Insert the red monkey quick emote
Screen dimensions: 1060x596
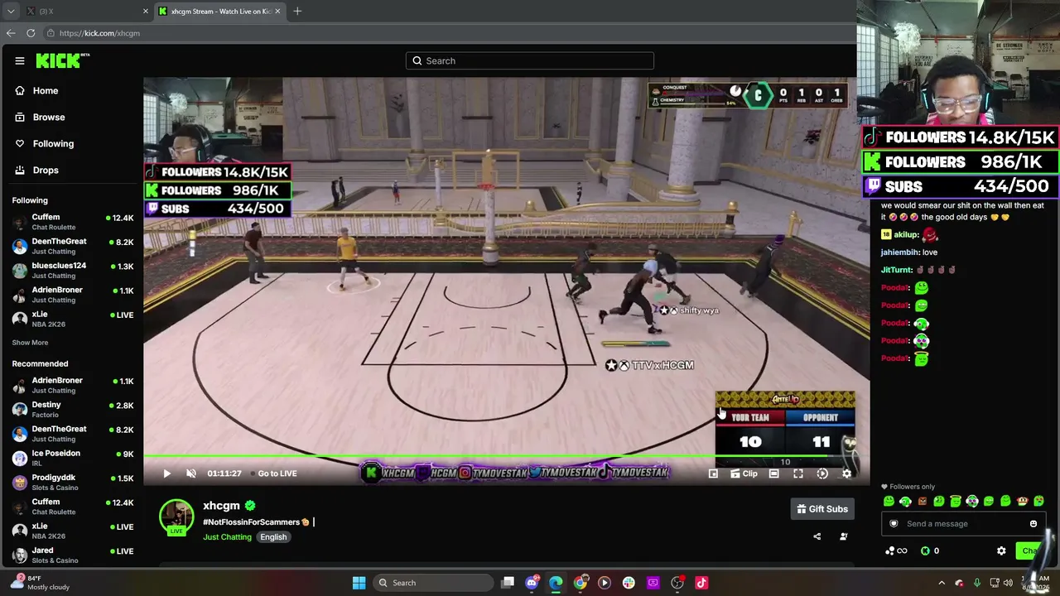pyautogui.click(x=1021, y=501)
